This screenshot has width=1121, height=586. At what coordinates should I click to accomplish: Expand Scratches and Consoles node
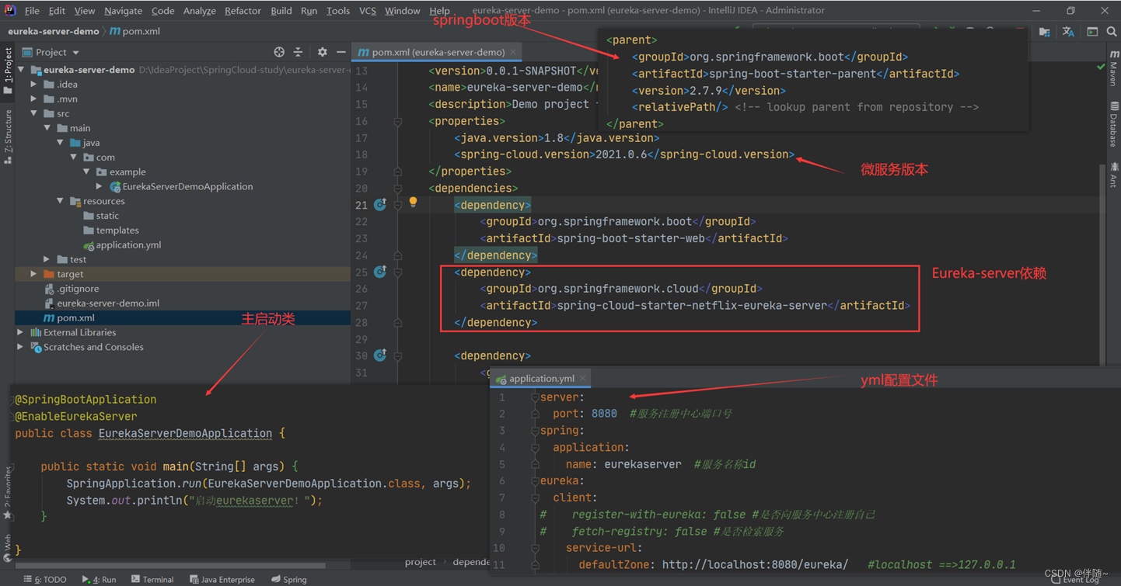click(21, 347)
